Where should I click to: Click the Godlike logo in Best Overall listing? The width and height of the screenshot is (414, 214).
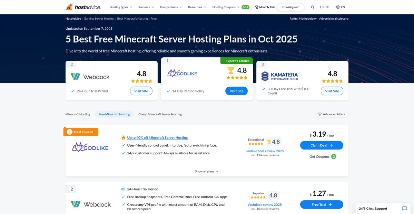(90, 147)
